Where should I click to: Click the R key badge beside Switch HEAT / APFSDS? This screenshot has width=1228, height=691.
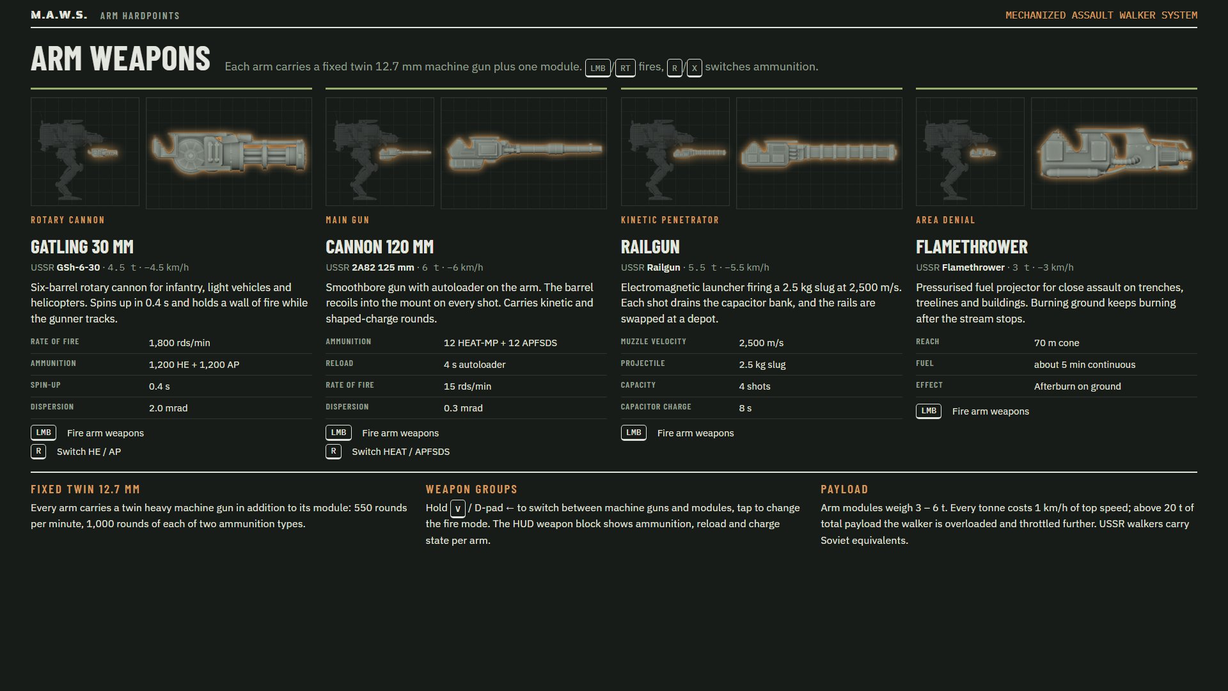(x=333, y=452)
